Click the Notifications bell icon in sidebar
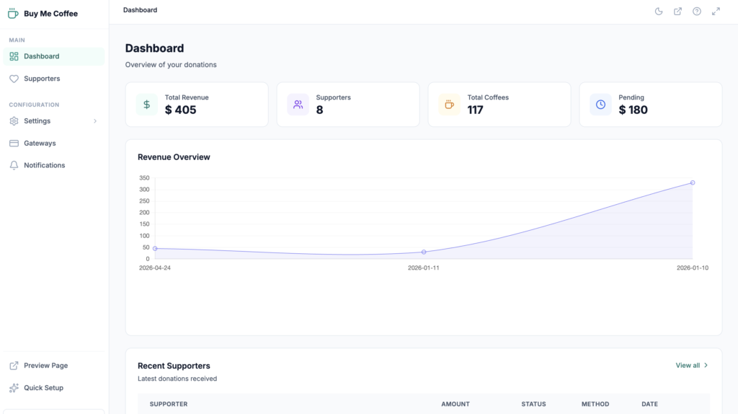 point(14,165)
